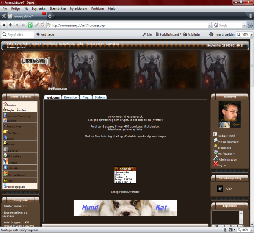
Task: Open Brugerliste link
Action: click(224, 148)
